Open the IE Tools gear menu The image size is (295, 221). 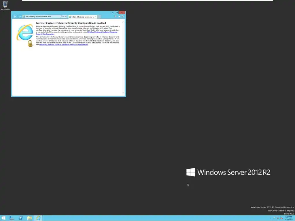pyautogui.click(x=123, y=16)
